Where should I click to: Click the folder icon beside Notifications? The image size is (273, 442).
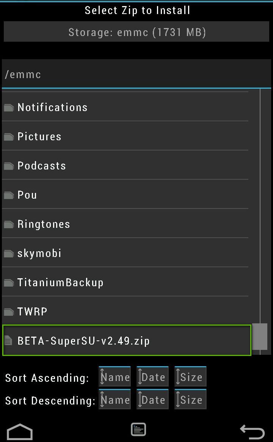(x=9, y=108)
